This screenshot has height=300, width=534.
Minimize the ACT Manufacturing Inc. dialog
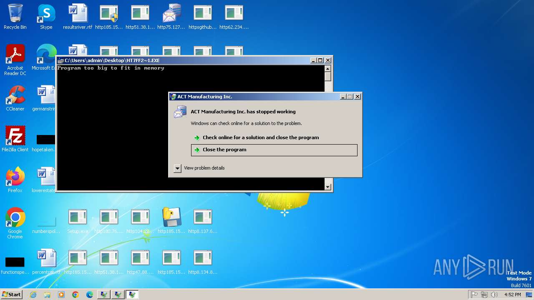tap(343, 97)
